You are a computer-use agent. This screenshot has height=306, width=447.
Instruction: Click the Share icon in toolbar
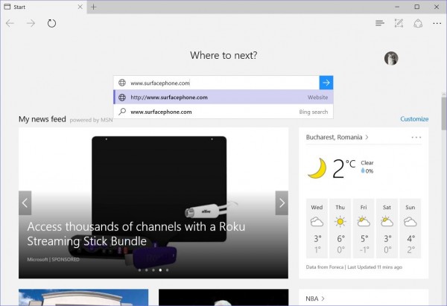point(418,23)
